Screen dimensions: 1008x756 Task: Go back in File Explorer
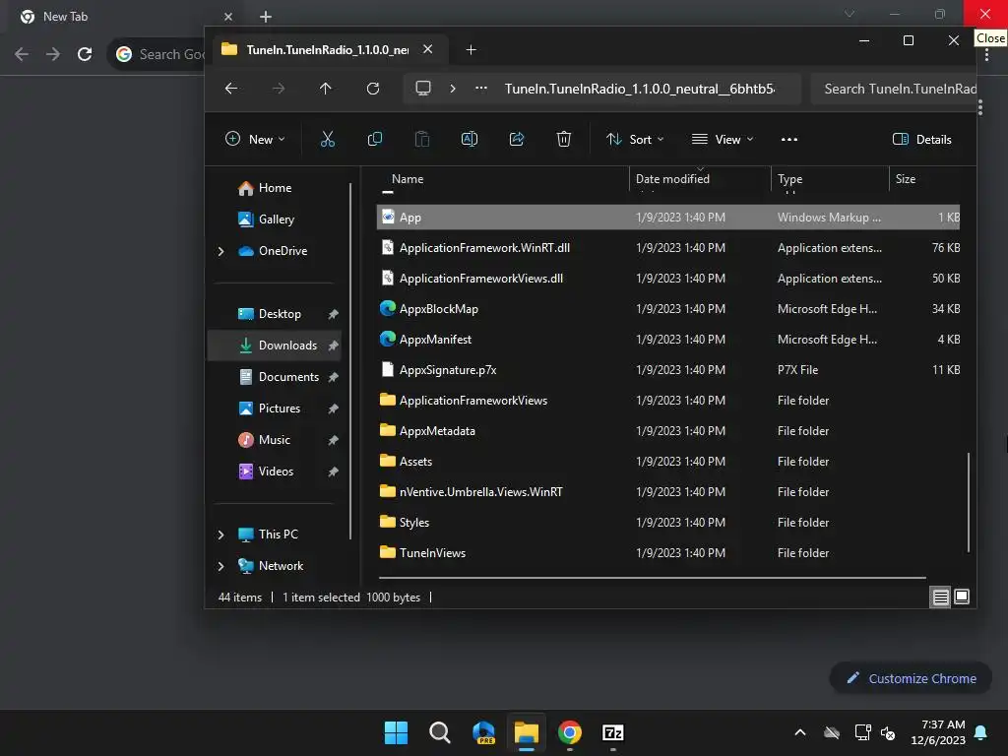pos(231,89)
